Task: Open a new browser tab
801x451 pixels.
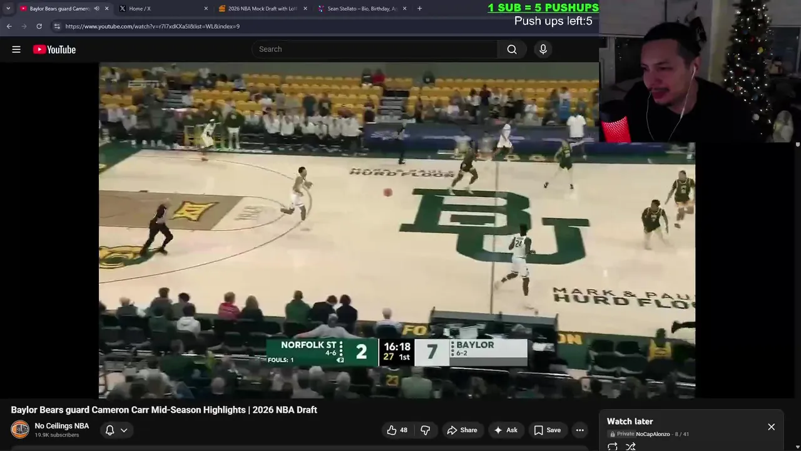Action: coord(419,9)
